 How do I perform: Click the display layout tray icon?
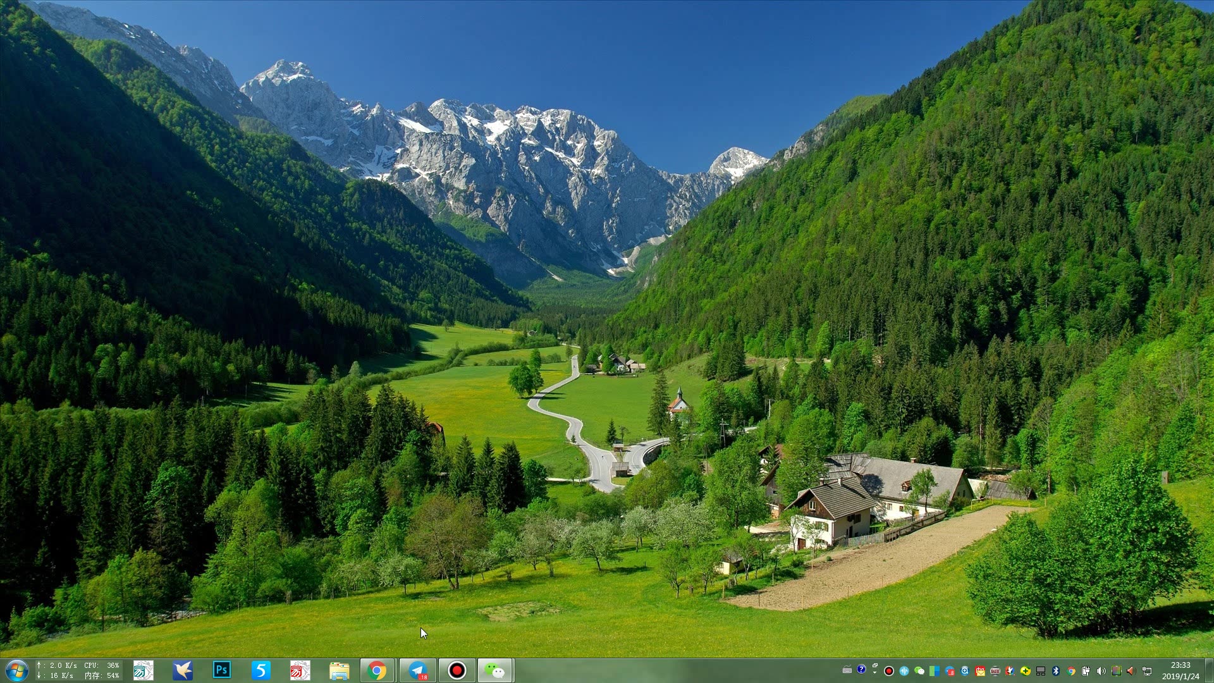[x=1041, y=671]
